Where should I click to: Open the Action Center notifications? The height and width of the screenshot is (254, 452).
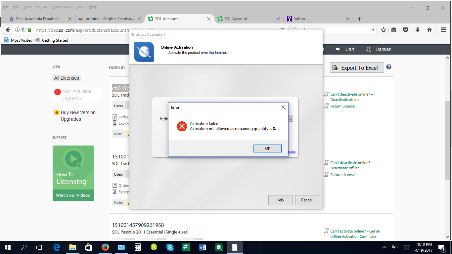click(441, 247)
